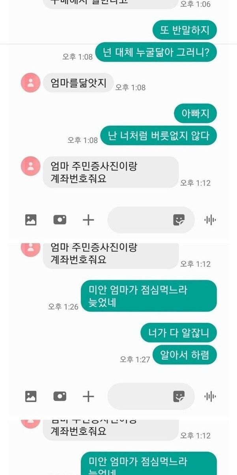Start voice input from toolbar above 점심먹느라 bubble

pos(210,220)
